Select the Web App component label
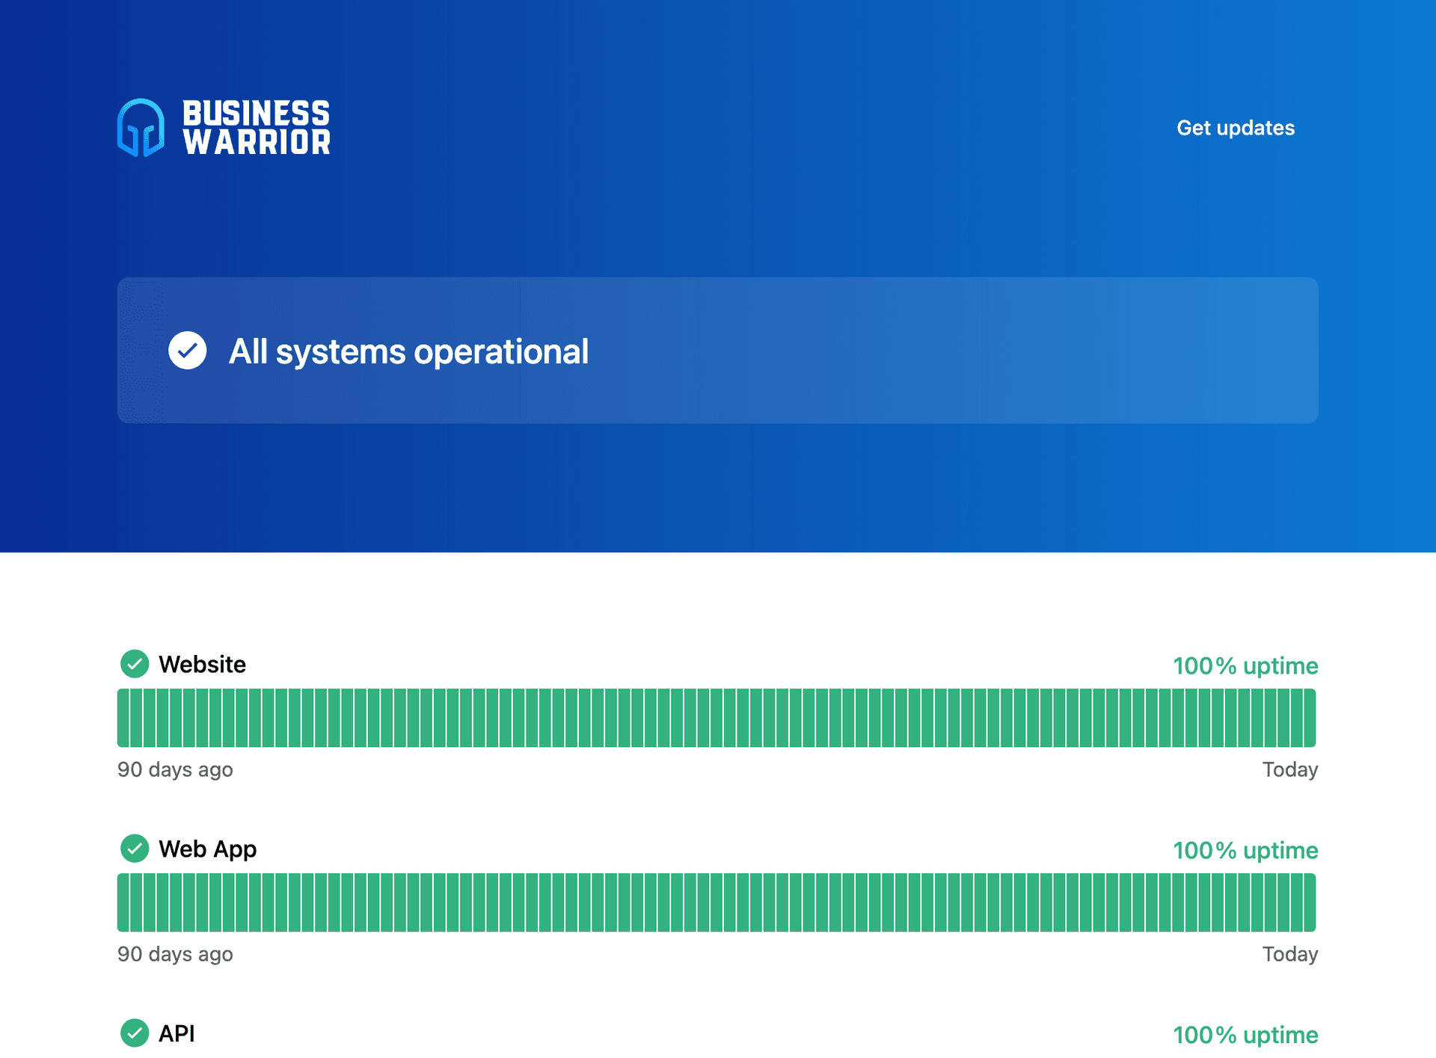 pos(207,849)
